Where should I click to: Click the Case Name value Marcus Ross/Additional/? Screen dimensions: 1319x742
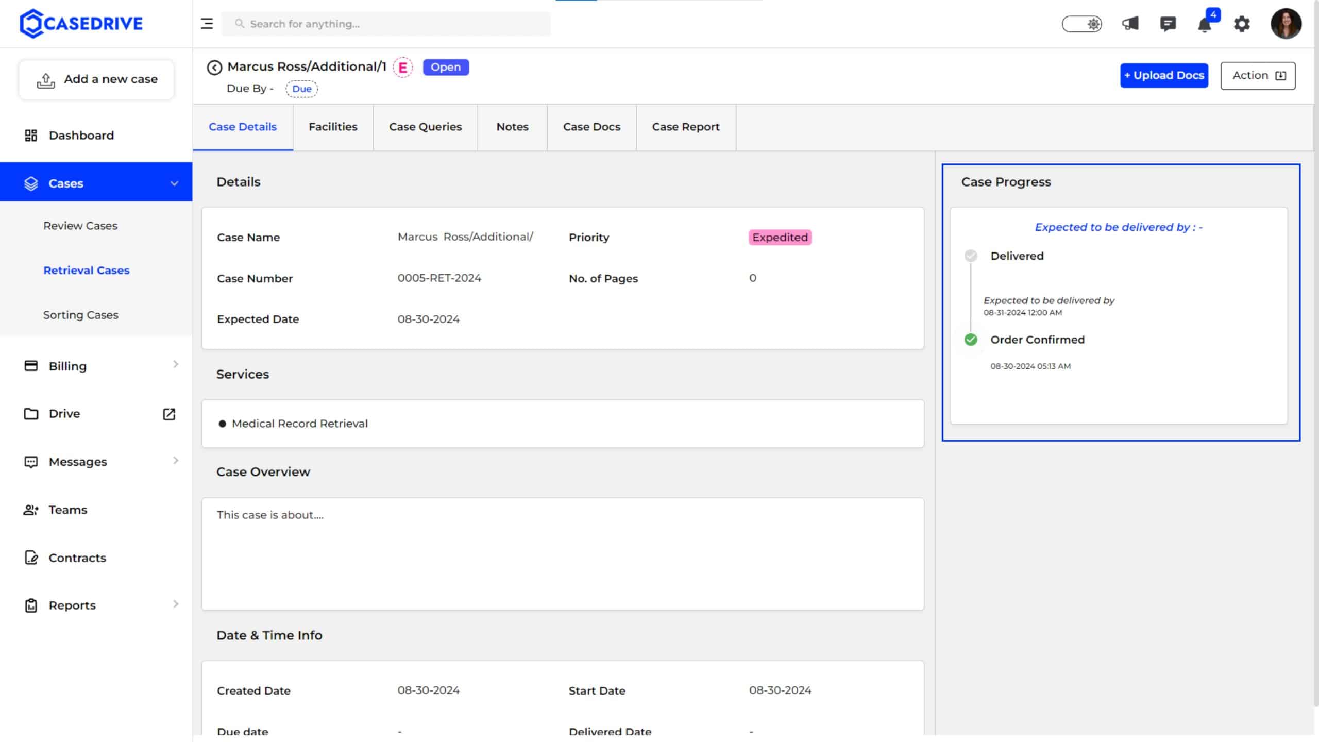point(465,237)
